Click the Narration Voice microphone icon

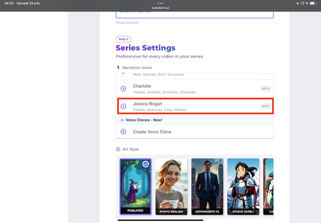[118, 67]
